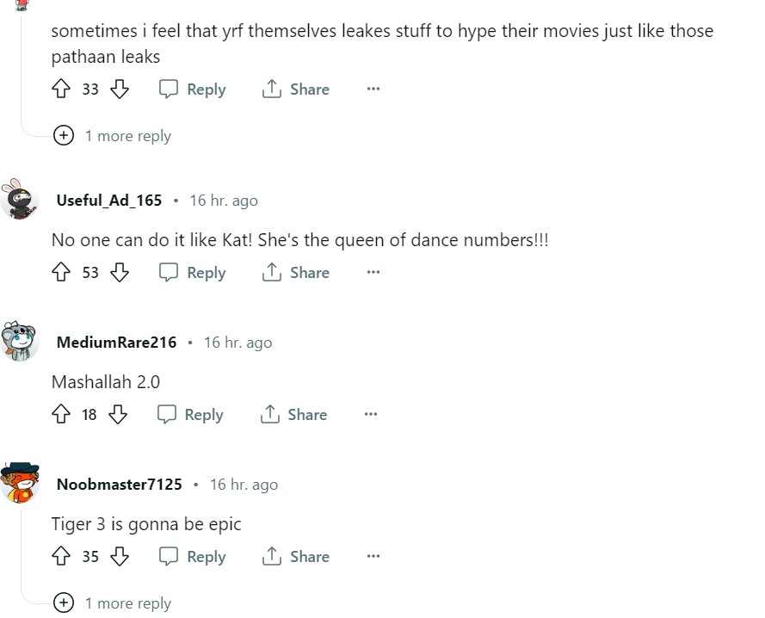Reply to the MediumRare216 comment
Image resolution: width=765 pixels, height=618 pixels.
pos(190,415)
